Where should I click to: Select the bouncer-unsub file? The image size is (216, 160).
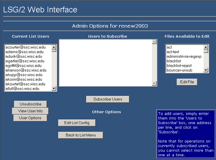point(185,70)
